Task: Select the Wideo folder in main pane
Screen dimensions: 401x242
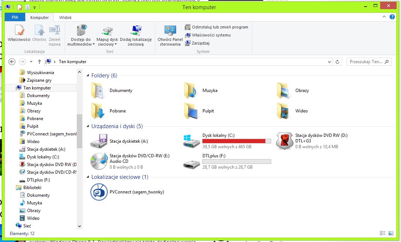Action: pos(283,111)
